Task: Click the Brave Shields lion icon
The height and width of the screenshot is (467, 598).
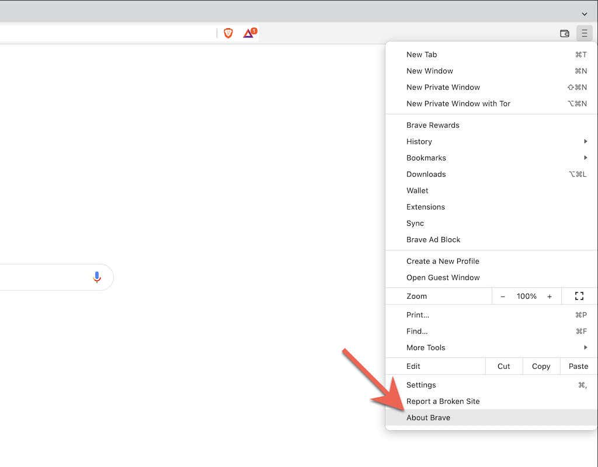Action: 228,33
